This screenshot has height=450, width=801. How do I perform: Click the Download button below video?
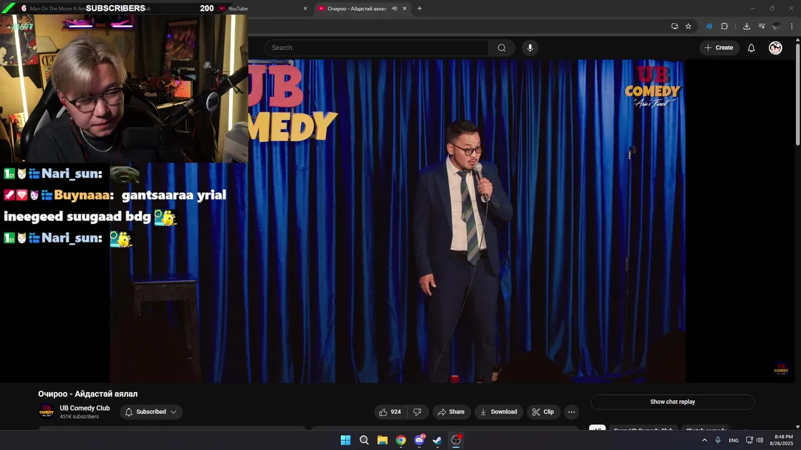click(498, 412)
